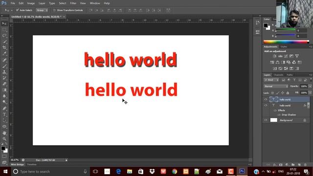Hide the selected hello world text layer
Image resolution: width=313 pixels, height=176 pixels.
[266, 99]
